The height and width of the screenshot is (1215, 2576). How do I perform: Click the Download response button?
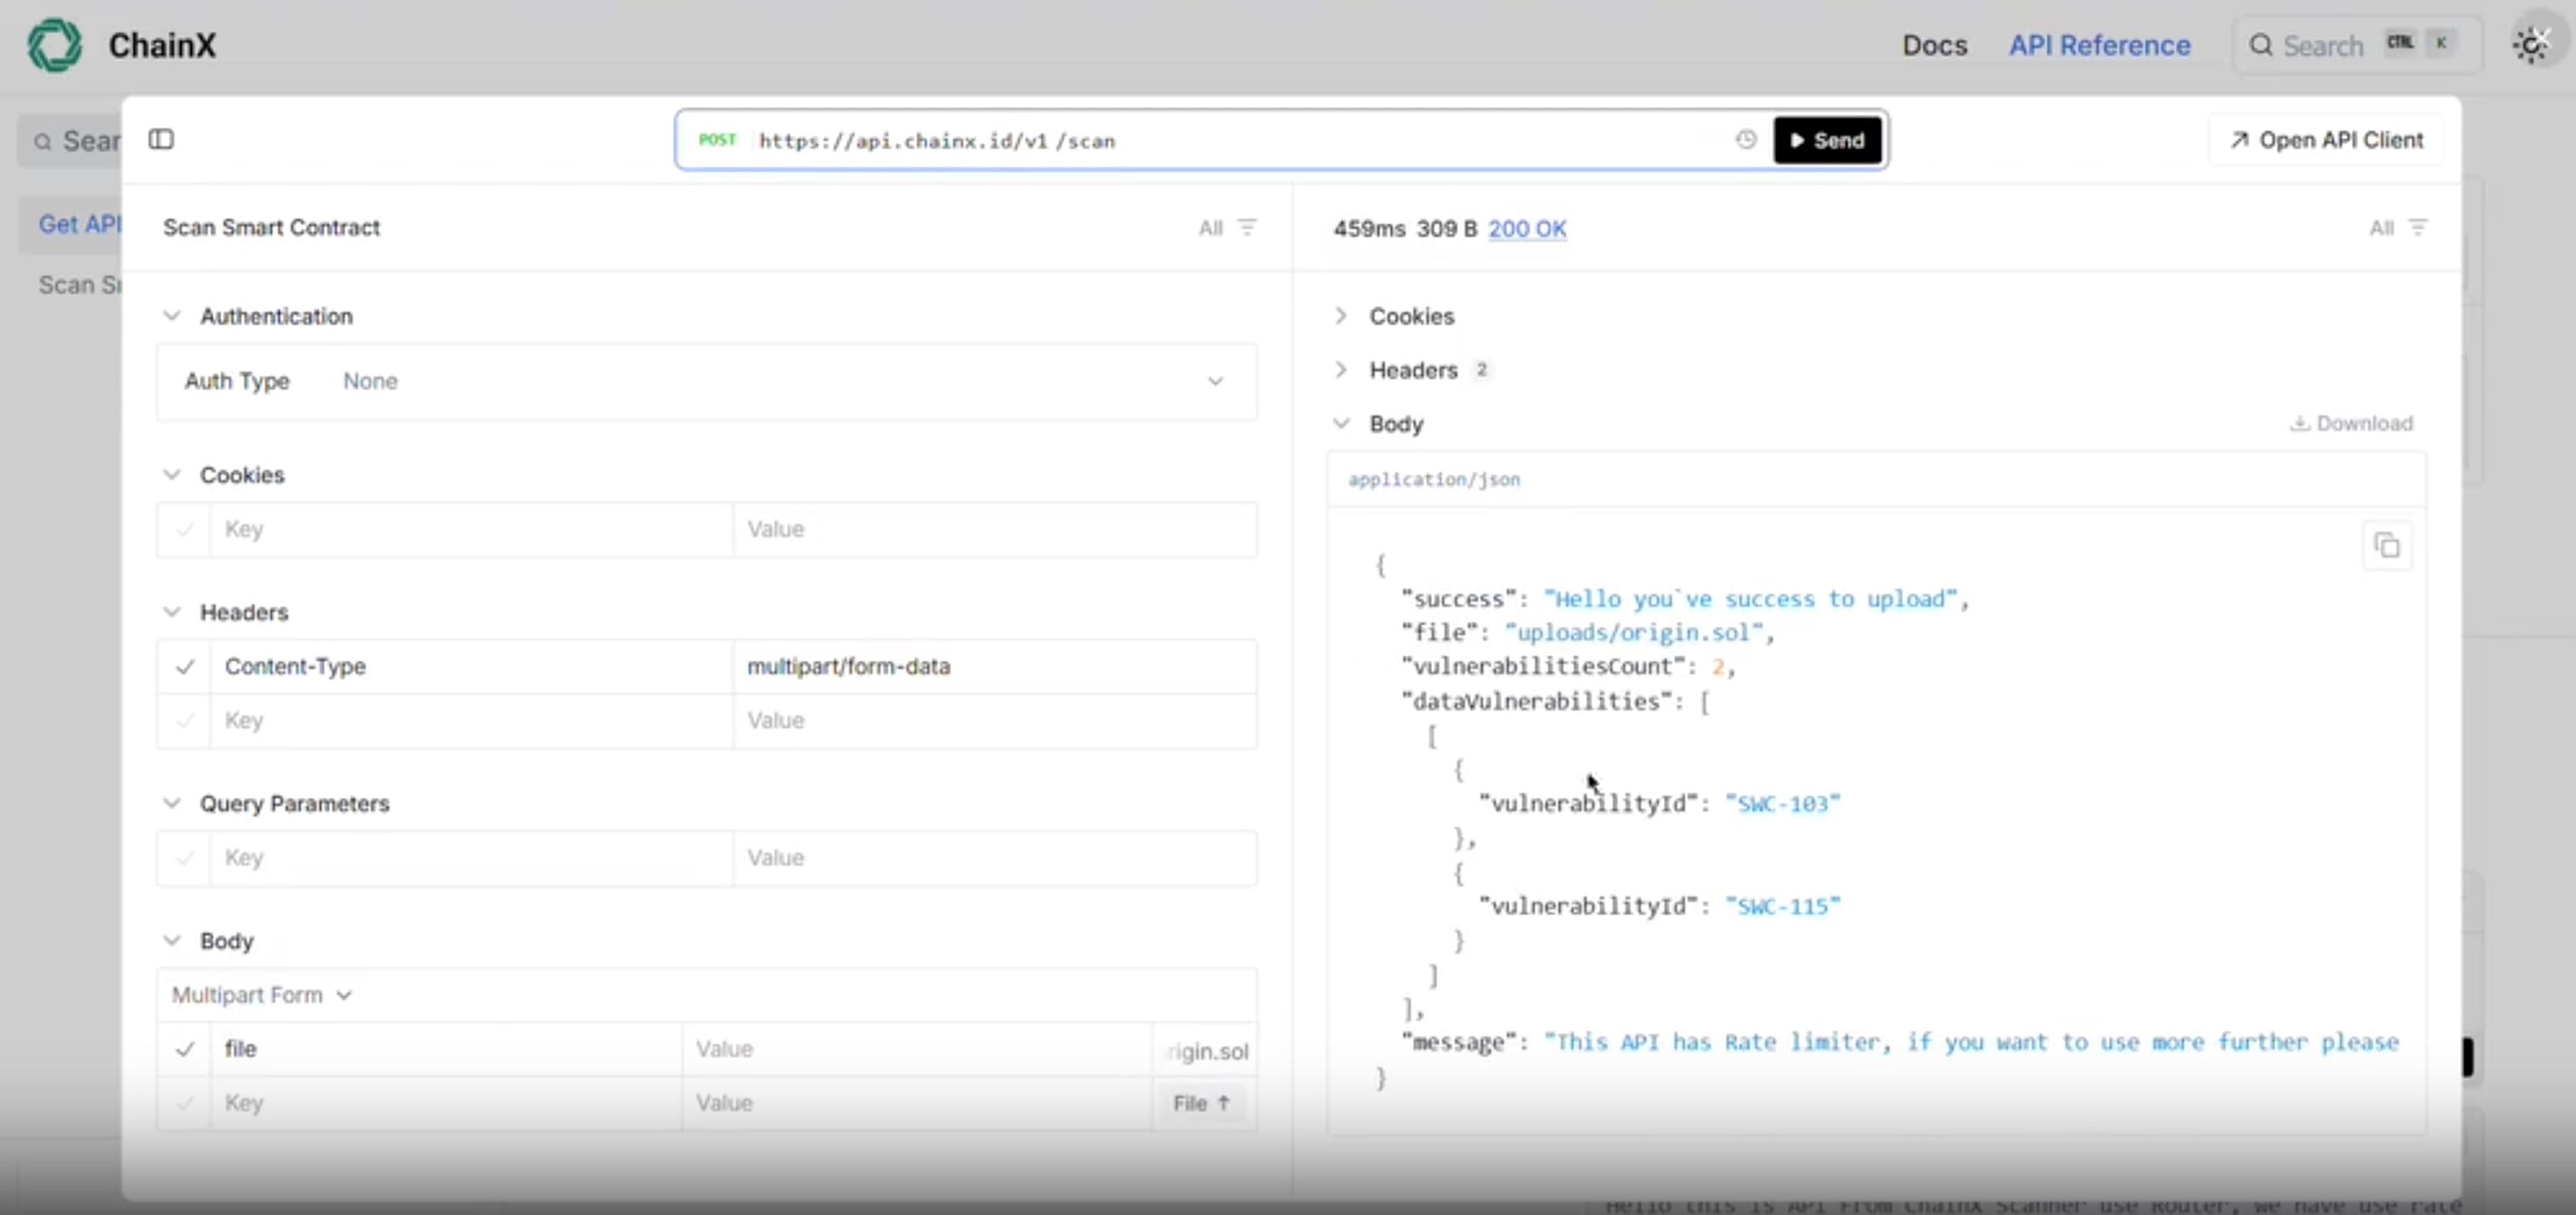[x=2351, y=423]
